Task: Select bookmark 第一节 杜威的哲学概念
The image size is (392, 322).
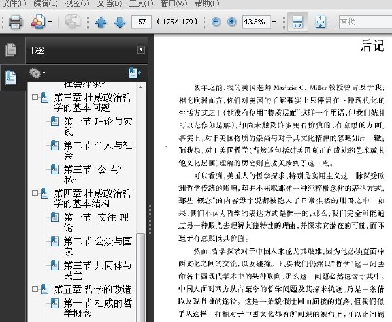Action: click(x=98, y=308)
